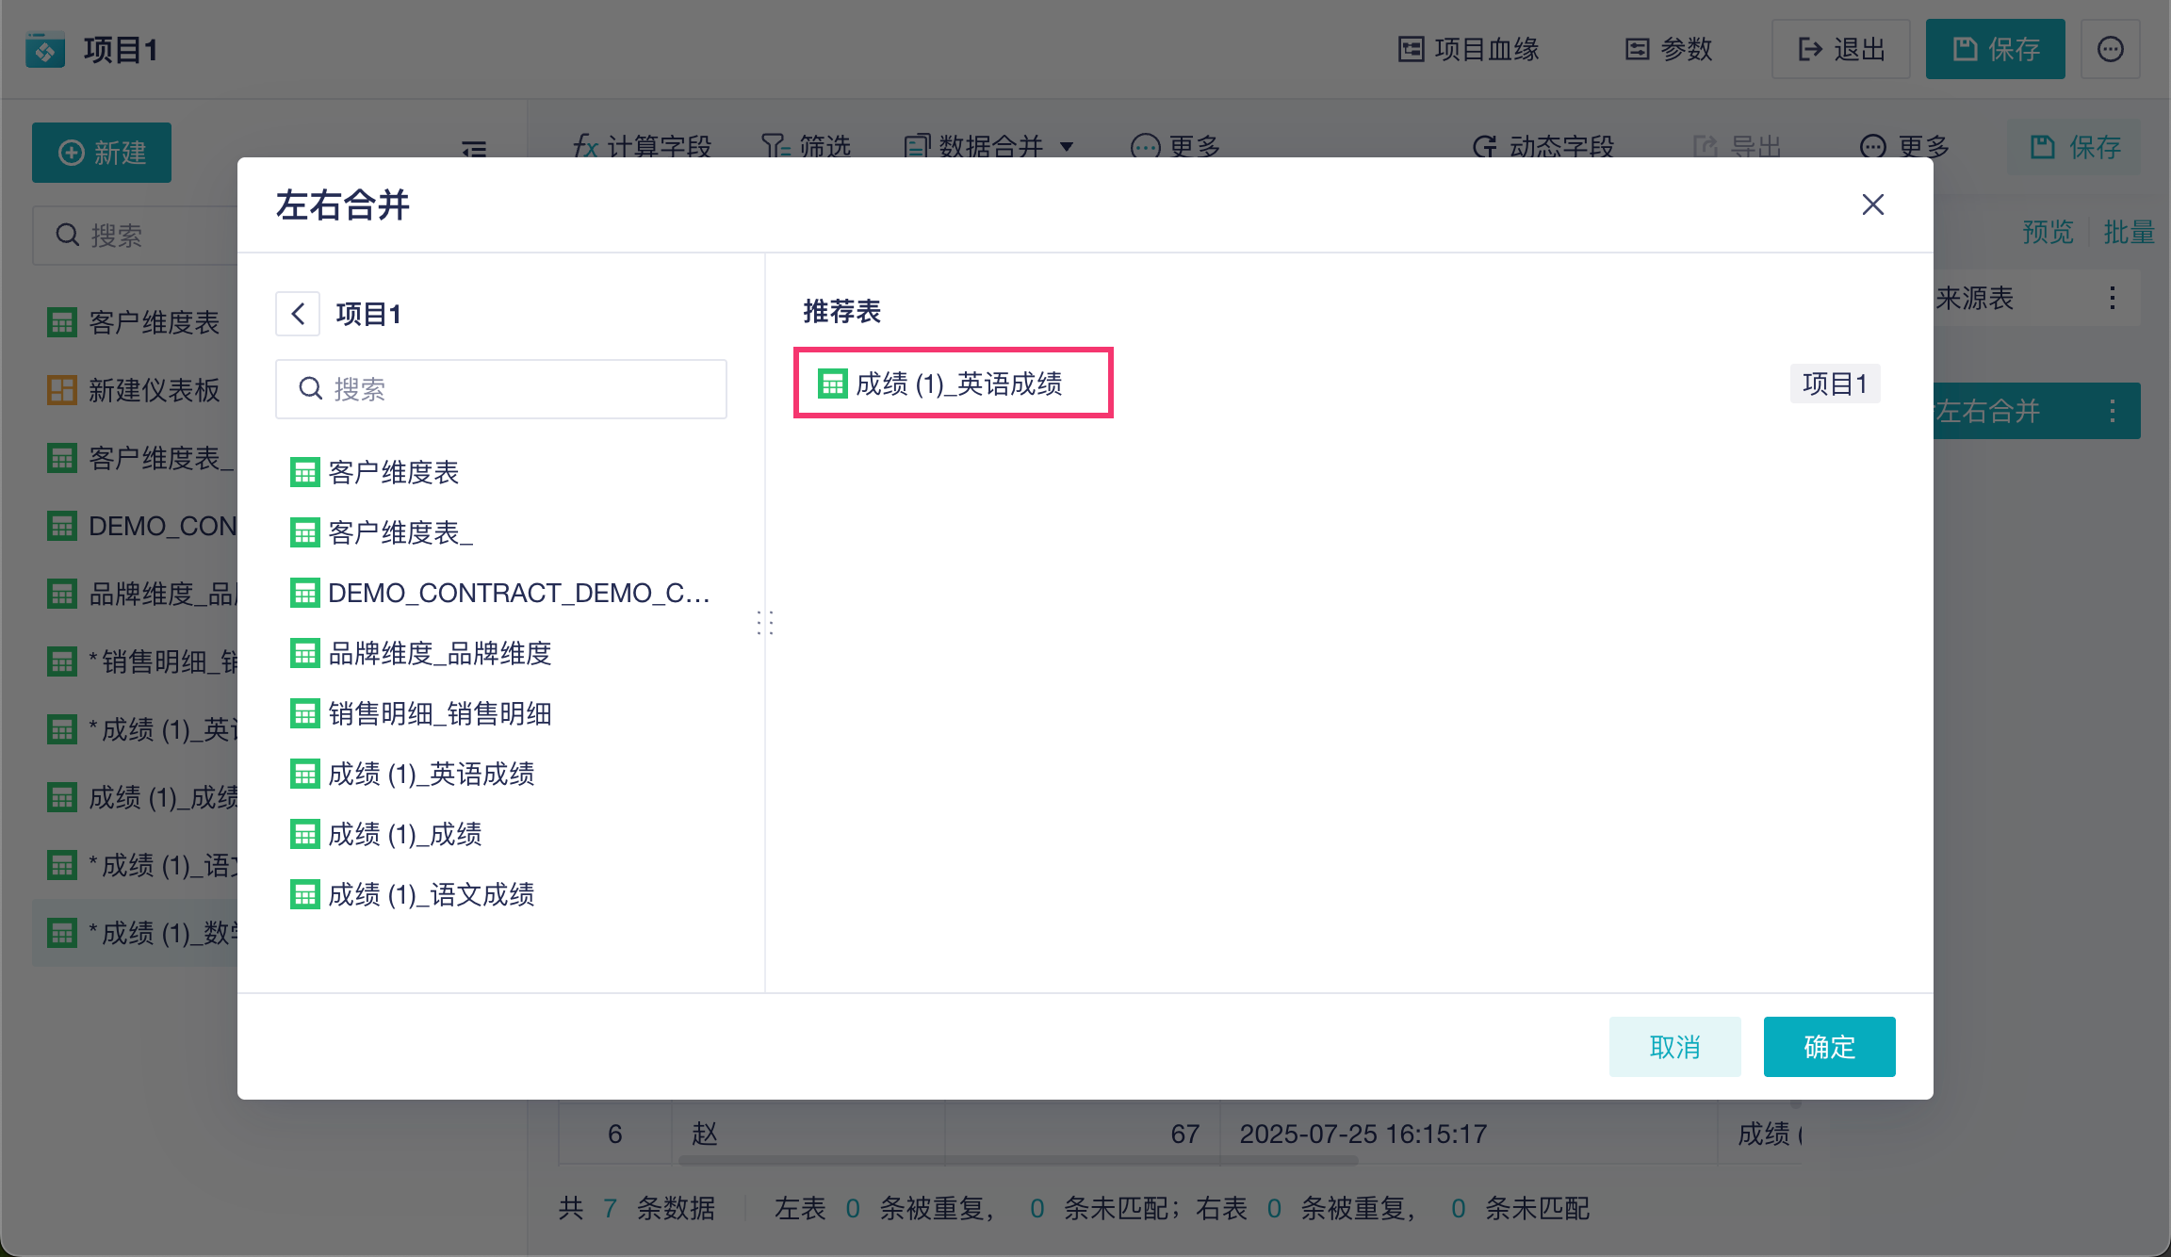Click the 取消 cancel button

1674,1047
